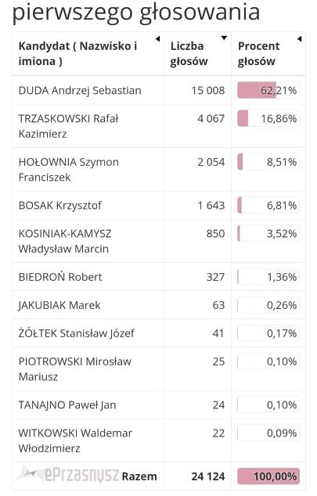Viewport: 317px width, 496px height.
Task: Select HOŁOWNIA Szymon Franciszek entry
Action: click(x=69, y=170)
